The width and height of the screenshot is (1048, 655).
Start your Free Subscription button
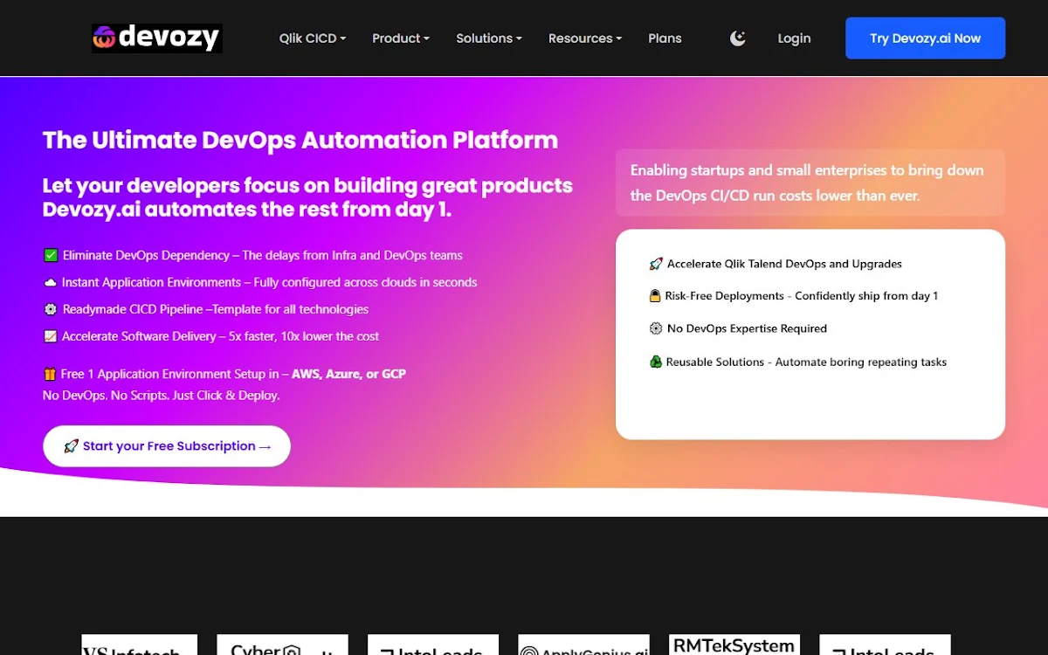coord(167,446)
